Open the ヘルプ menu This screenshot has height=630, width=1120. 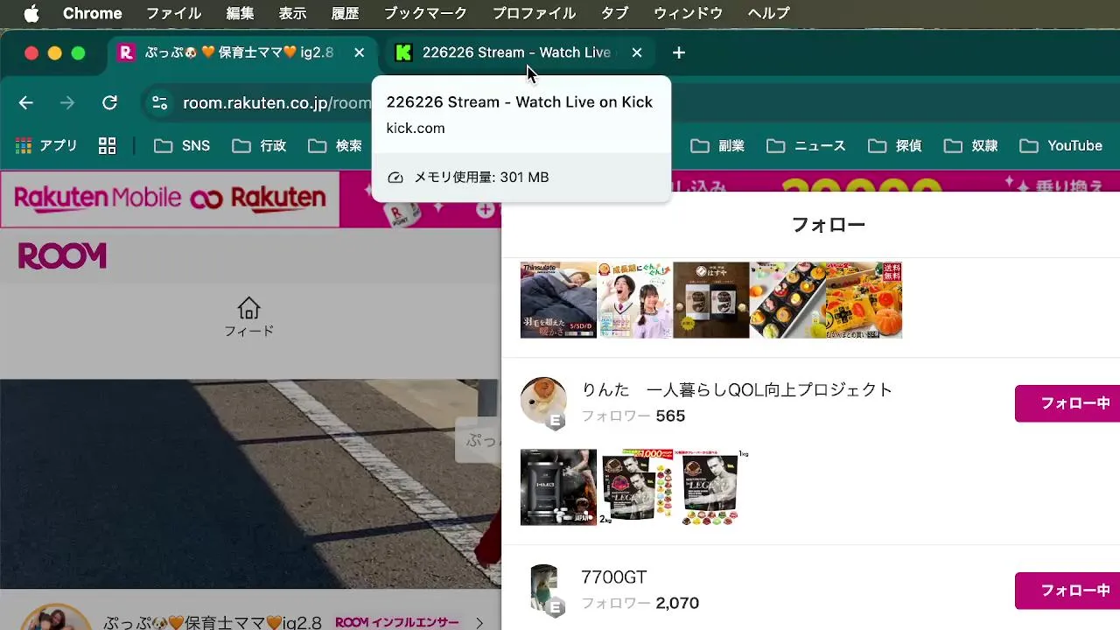(x=768, y=13)
